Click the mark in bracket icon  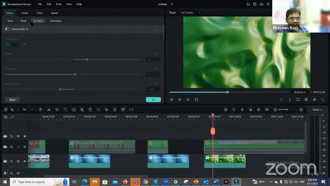pyautogui.click(x=281, y=100)
